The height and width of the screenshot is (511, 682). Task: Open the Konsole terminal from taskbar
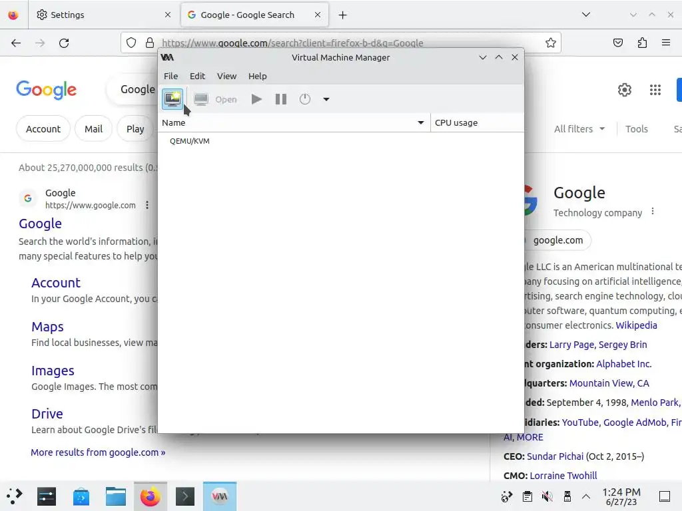tap(185, 496)
